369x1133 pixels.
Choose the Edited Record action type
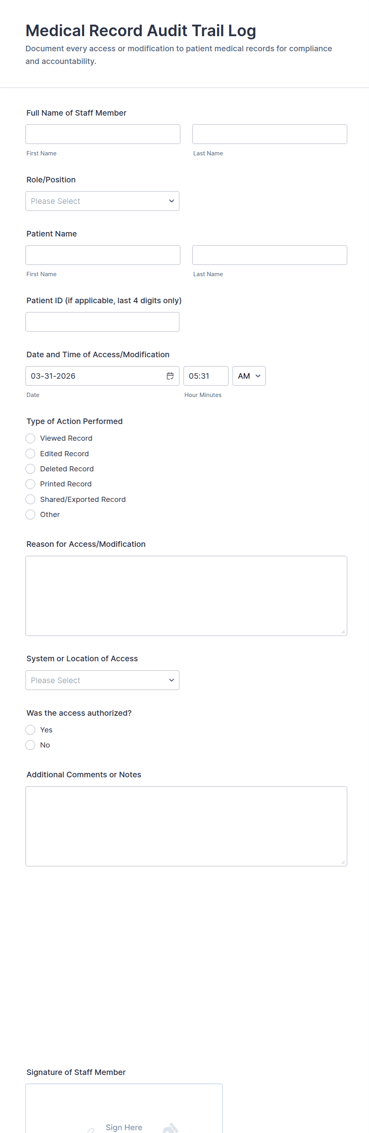click(30, 453)
